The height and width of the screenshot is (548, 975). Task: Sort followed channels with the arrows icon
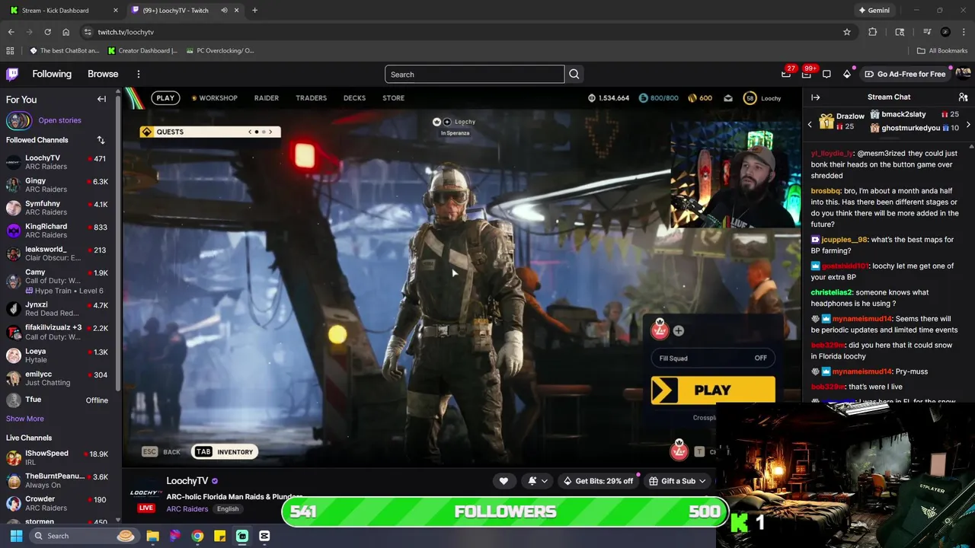click(101, 140)
